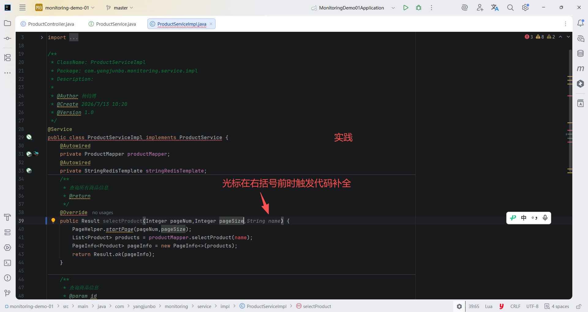Screen dimensions: 588x312
Task: Open UTF-8 encoding selector
Action: [x=532, y=306]
